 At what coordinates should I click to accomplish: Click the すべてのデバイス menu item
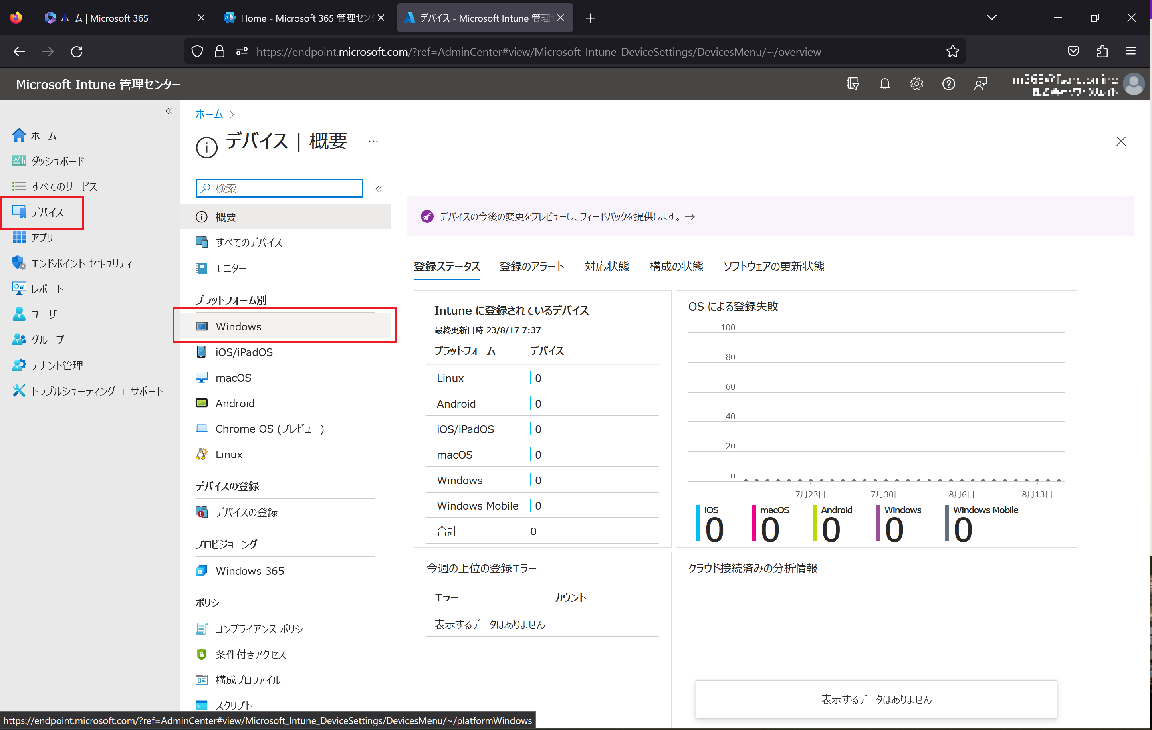[x=248, y=243]
